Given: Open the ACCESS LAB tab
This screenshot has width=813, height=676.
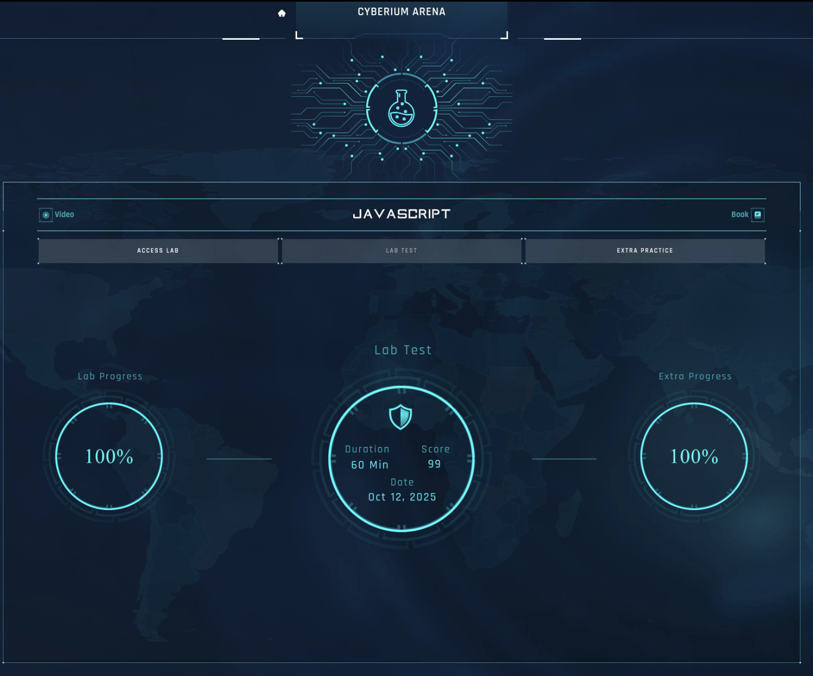Looking at the screenshot, I should point(158,251).
